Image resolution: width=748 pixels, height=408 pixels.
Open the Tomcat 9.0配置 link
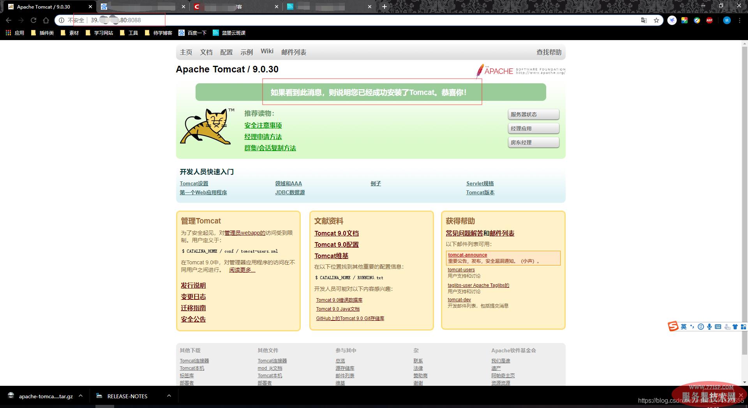(337, 244)
